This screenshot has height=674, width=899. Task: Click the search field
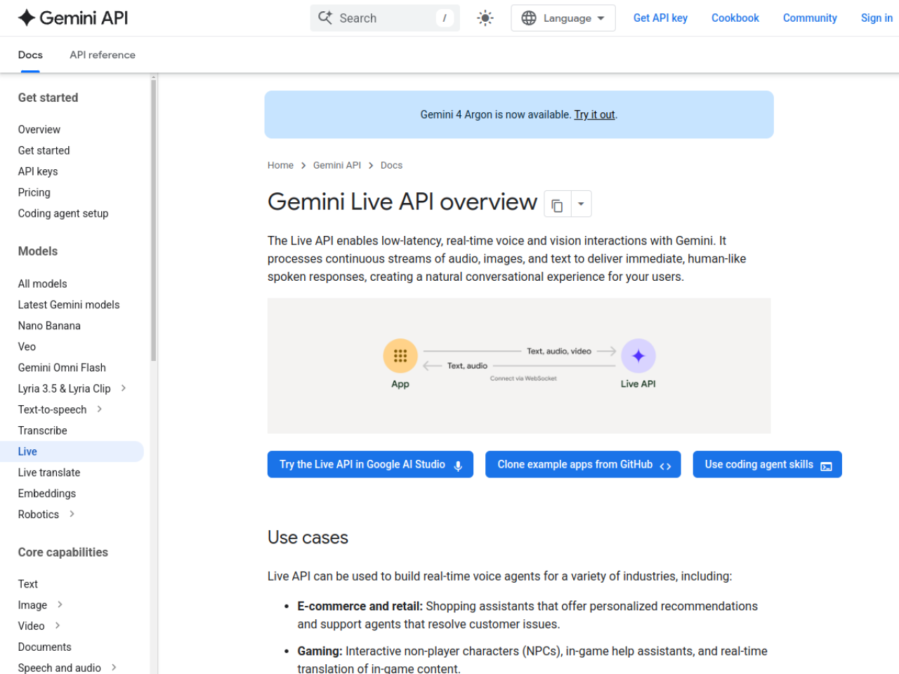pos(385,18)
